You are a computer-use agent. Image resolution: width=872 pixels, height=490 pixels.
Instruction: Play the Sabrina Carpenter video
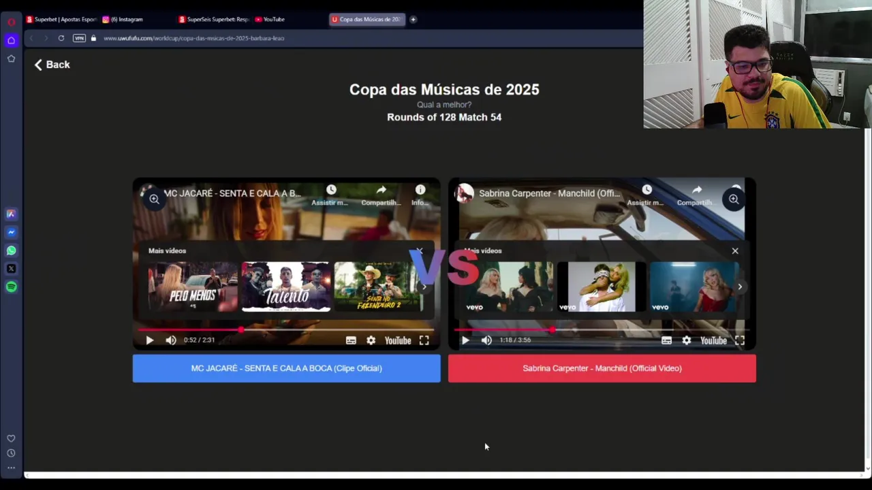pos(465,340)
